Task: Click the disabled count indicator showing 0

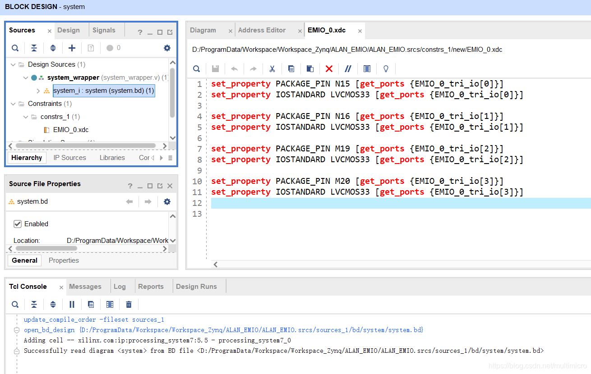Action: tap(113, 48)
